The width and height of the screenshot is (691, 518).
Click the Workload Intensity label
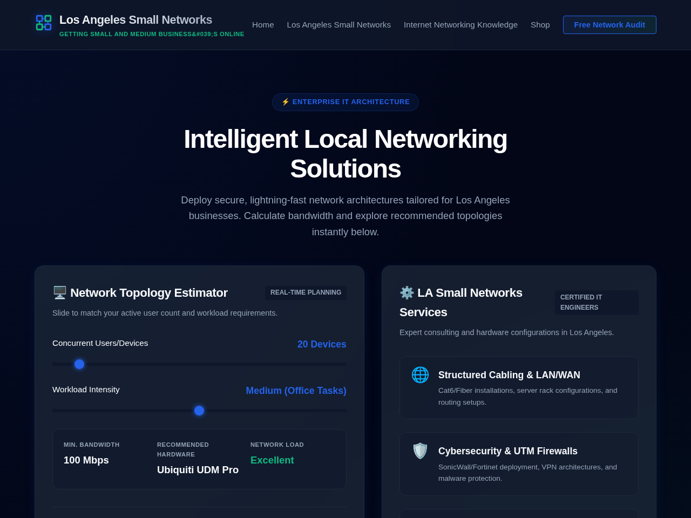tap(86, 390)
